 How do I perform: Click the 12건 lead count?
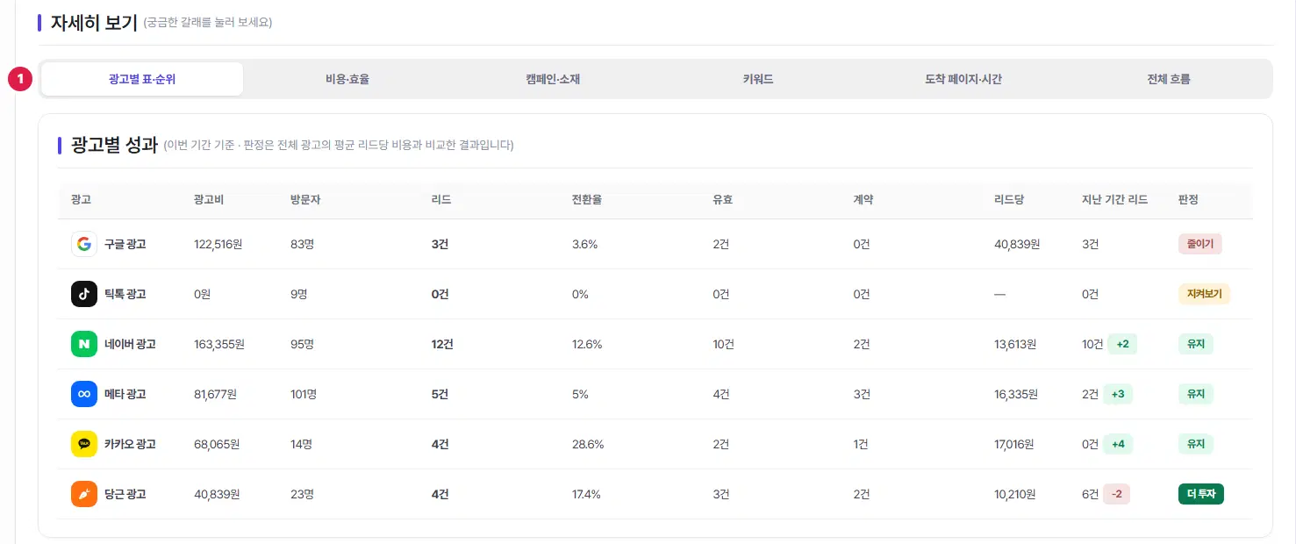[442, 344]
